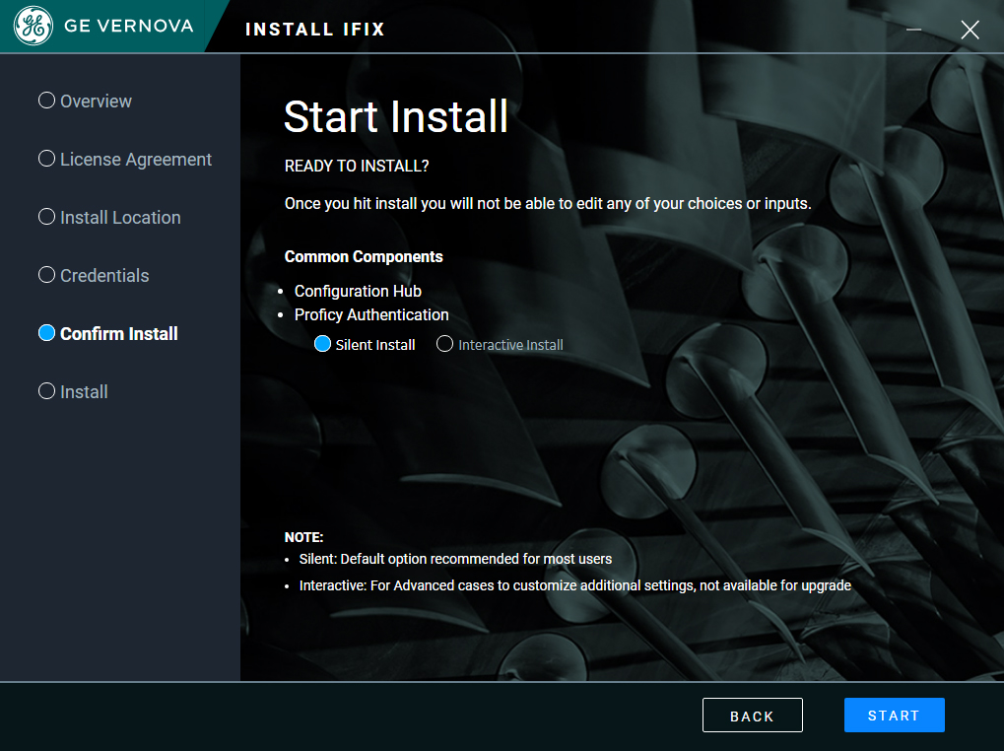Viewport: 1004px width, 751px height.
Task: Click the 'Configuration Hub' list item
Action: 358,292
